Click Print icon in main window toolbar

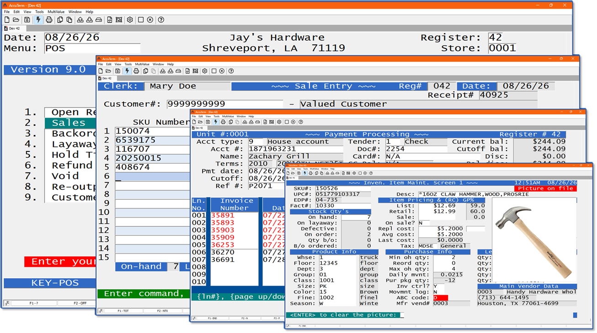pos(49,20)
